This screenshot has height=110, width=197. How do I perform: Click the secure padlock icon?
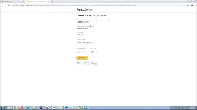click(13, 5)
